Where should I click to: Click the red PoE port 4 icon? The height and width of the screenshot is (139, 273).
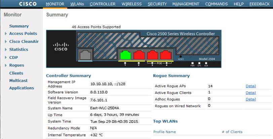[166, 55]
